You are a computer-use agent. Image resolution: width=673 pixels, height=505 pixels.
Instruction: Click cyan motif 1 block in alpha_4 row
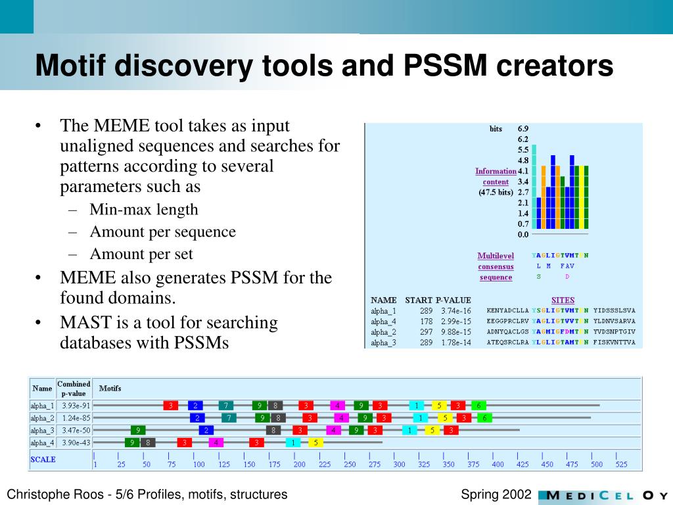tap(293, 443)
